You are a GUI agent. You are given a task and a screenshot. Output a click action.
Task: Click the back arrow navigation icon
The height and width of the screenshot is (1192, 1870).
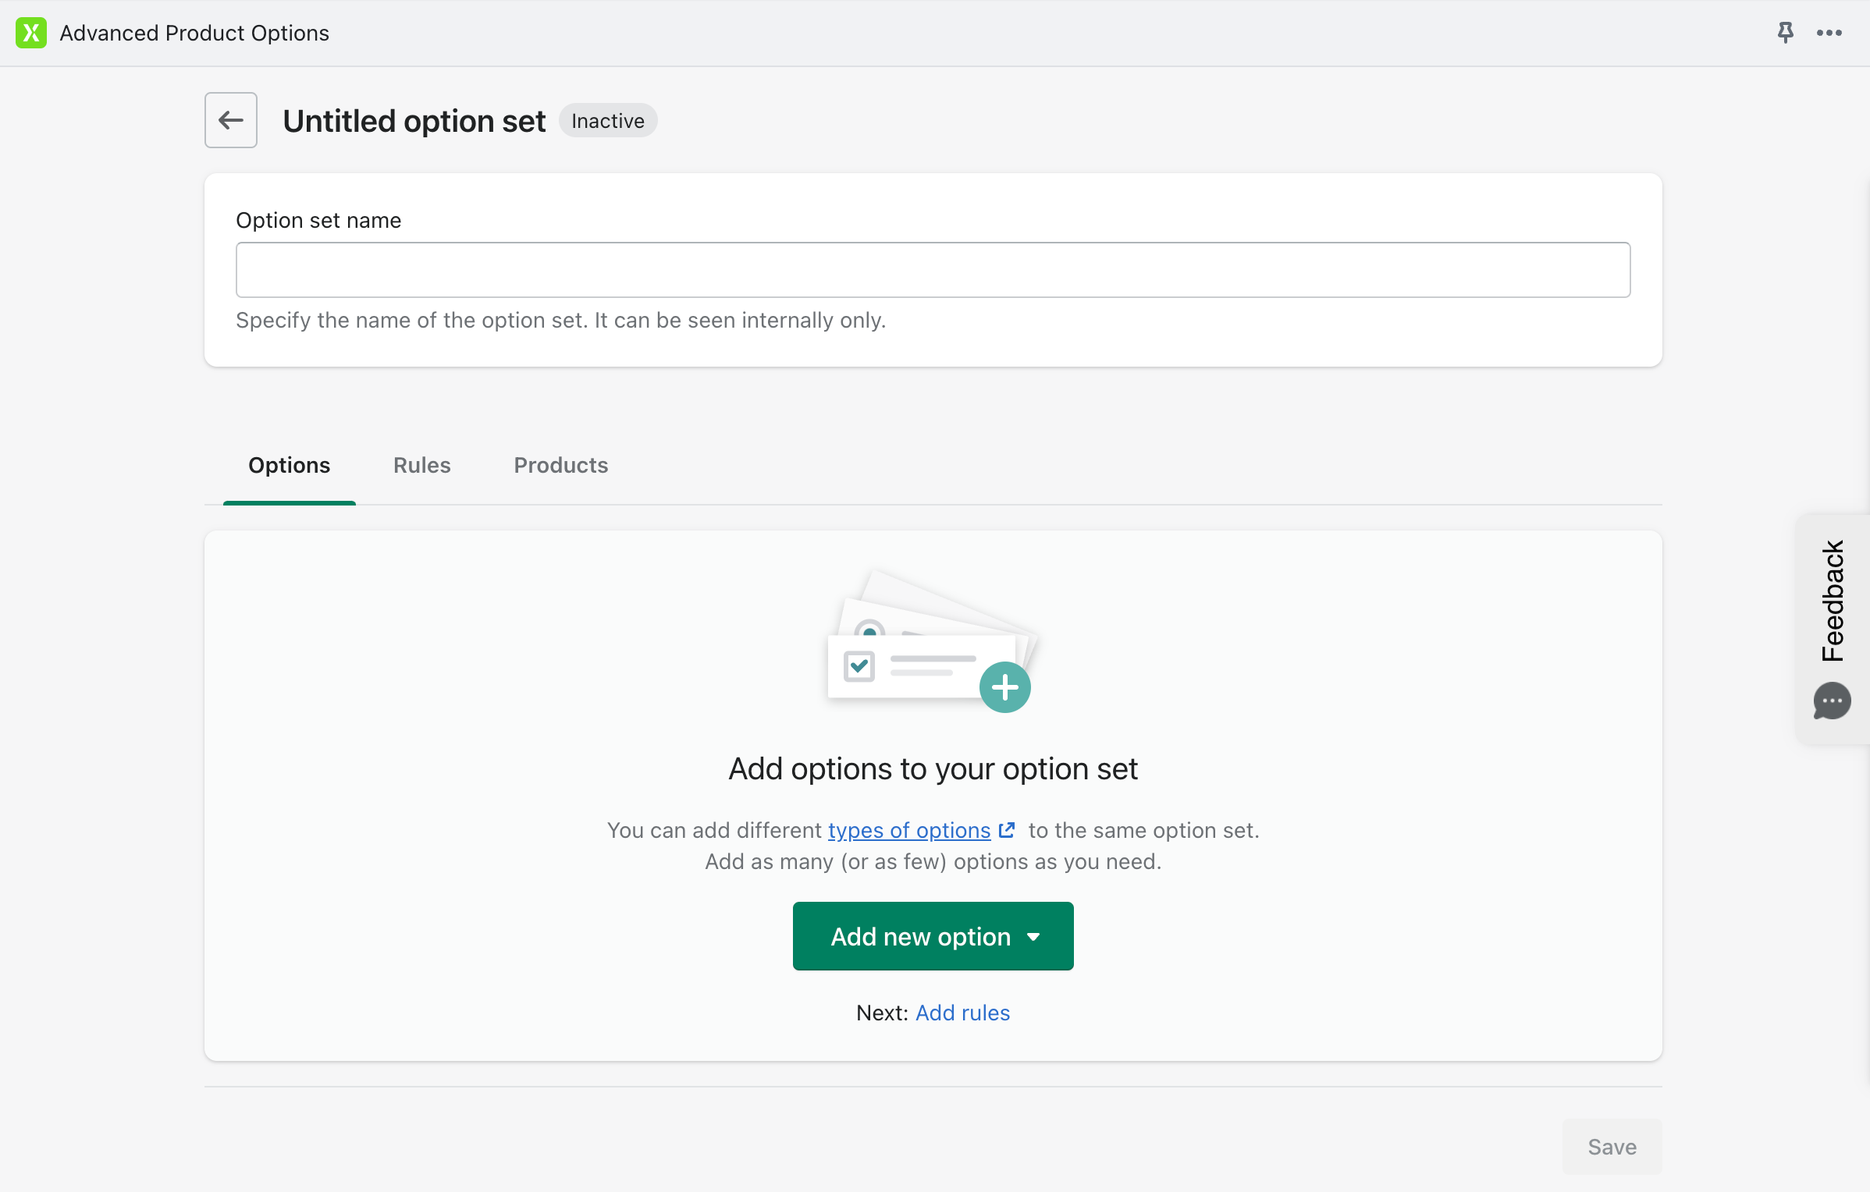(229, 120)
